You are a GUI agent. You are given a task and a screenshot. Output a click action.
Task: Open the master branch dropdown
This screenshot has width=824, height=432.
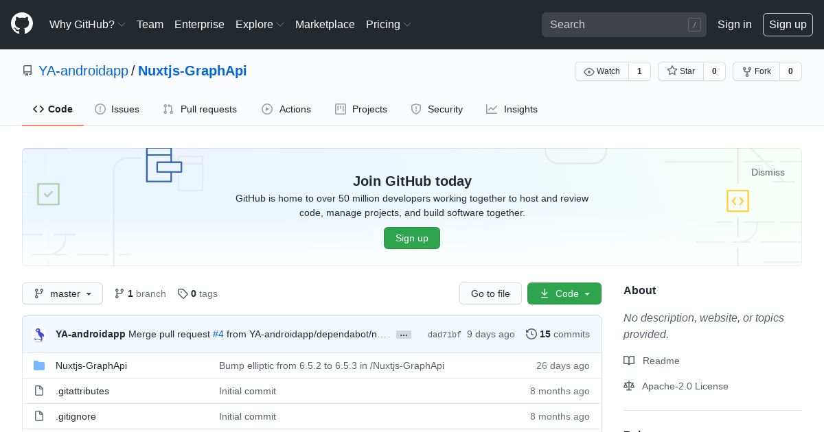[x=62, y=293]
